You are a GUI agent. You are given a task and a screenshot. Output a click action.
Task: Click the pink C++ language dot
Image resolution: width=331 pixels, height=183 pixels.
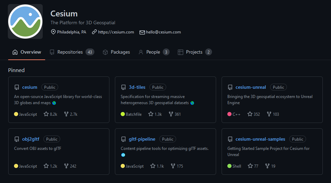(229, 114)
